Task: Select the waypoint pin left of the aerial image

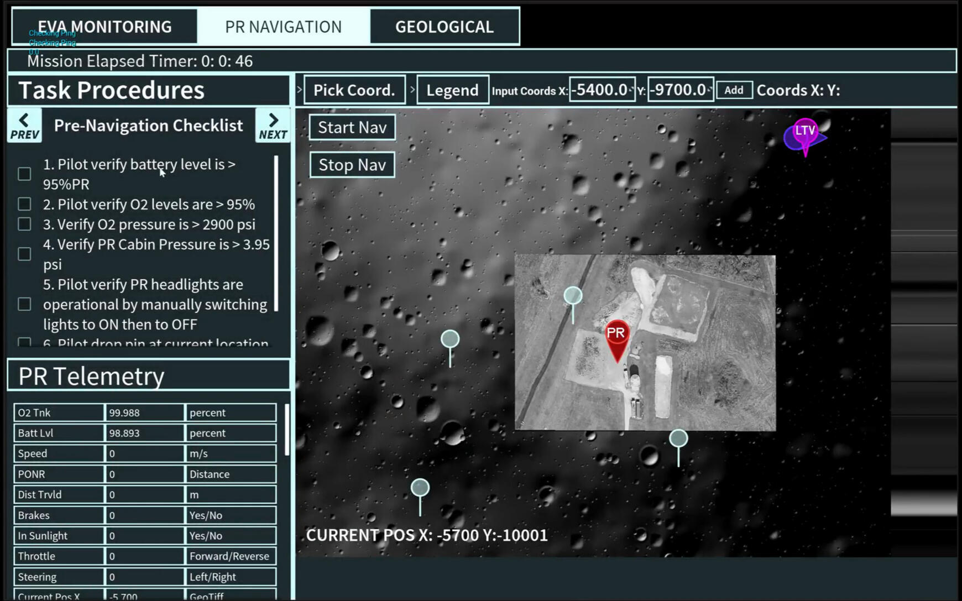Action: [450, 340]
